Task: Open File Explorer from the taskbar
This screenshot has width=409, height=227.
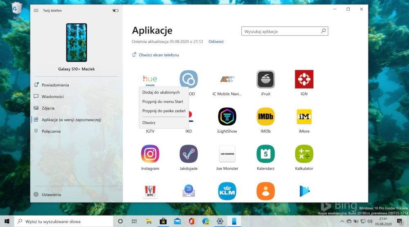Action: 149,221
